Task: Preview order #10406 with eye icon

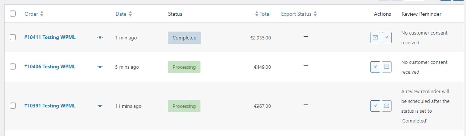Action: tap(100, 67)
